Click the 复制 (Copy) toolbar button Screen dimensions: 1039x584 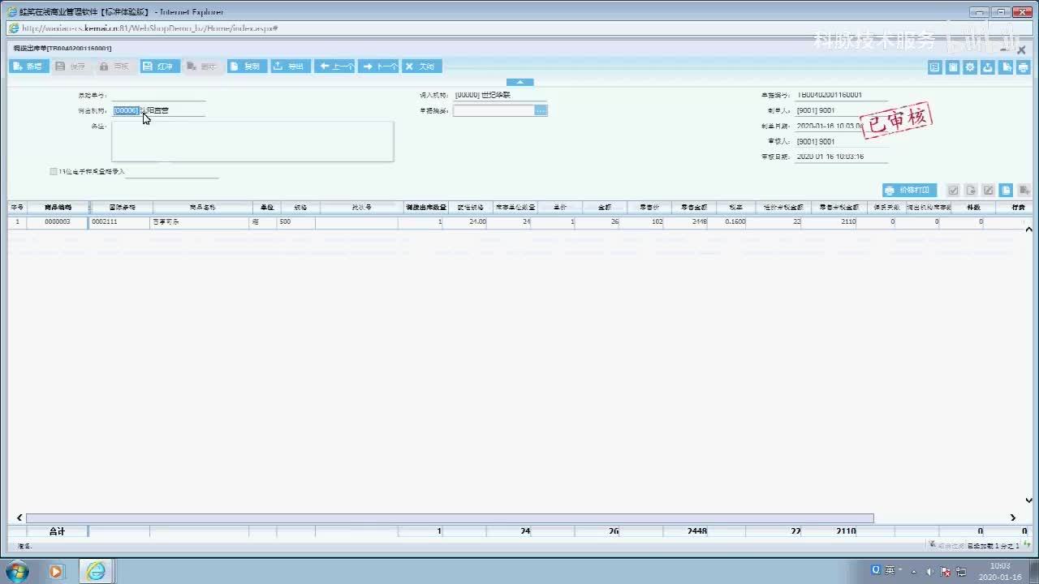pos(246,67)
